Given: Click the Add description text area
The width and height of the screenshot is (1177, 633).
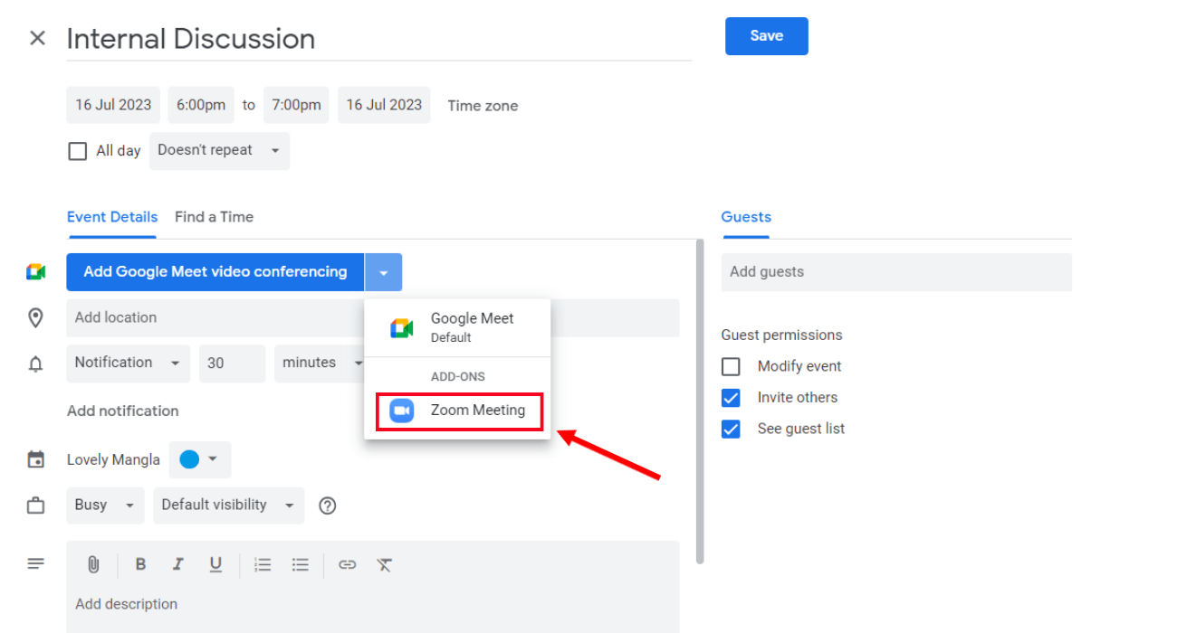Looking at the screenshot, I should [x=373, y=604].
